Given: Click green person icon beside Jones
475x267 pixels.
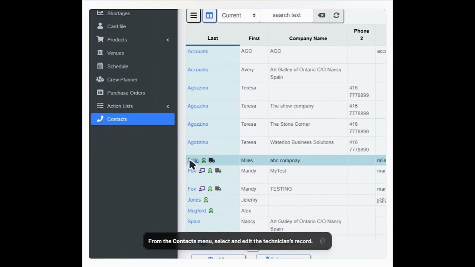Looking at the screenshot, I should [206, 200].
